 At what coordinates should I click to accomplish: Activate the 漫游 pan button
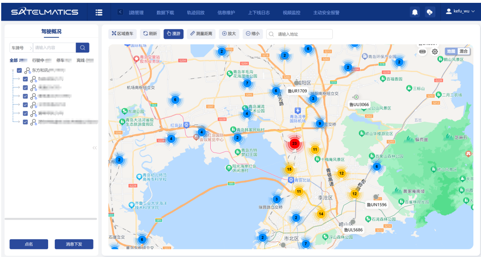[x=173, y=34]
